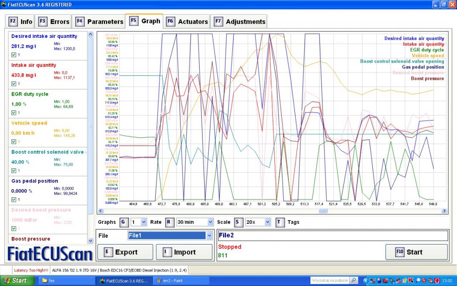Screen dimensions: 457x286
Task: Open the Graphs count dropdown showing 1
Action: [138, 222]
